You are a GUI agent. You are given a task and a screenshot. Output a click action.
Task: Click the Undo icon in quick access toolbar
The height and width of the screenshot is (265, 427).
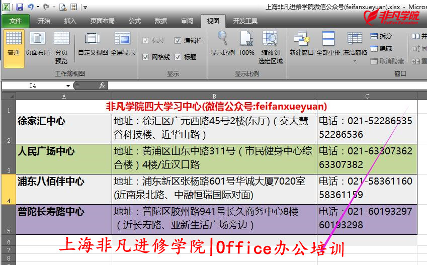(31, 7)
